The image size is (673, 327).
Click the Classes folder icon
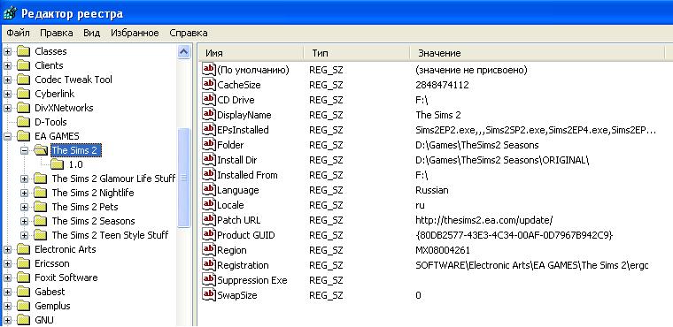23,51
